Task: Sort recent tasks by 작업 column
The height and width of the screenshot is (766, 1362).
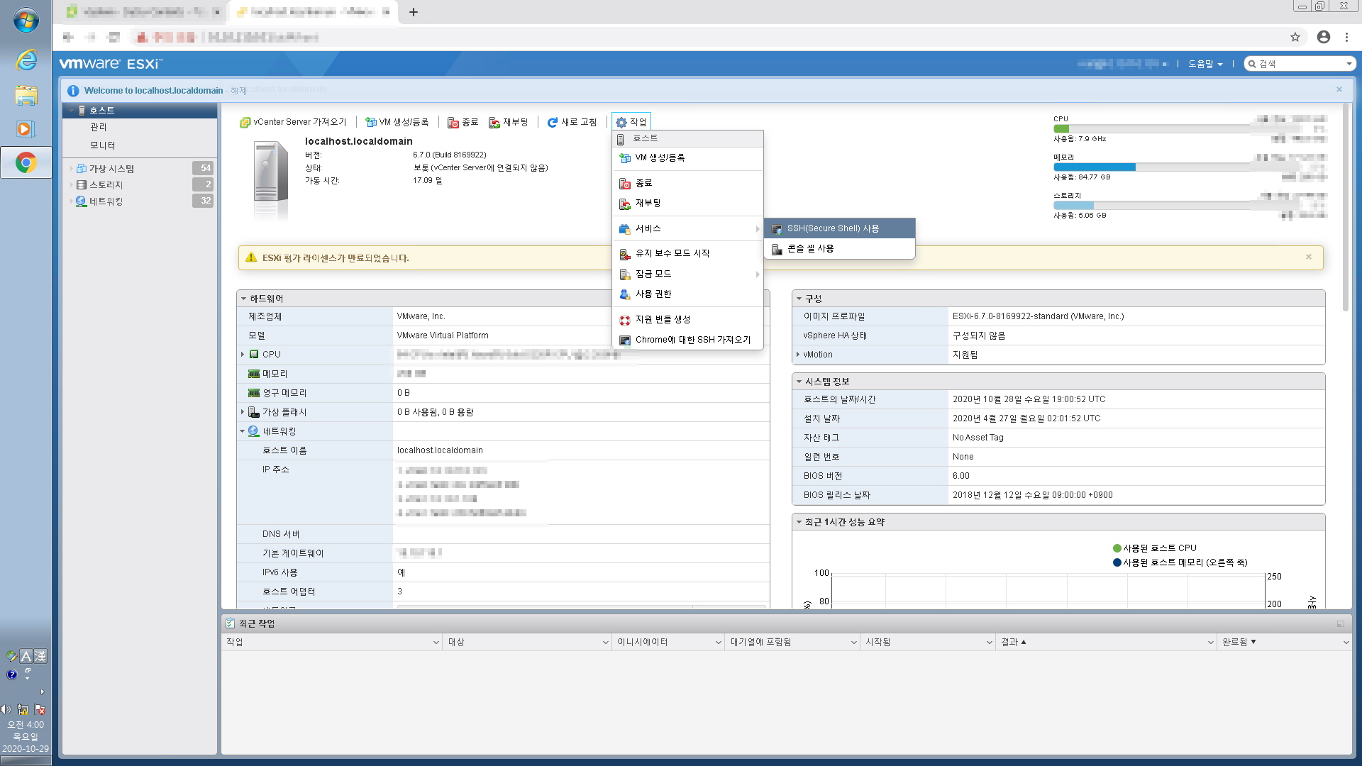Action: click(332, 642)
